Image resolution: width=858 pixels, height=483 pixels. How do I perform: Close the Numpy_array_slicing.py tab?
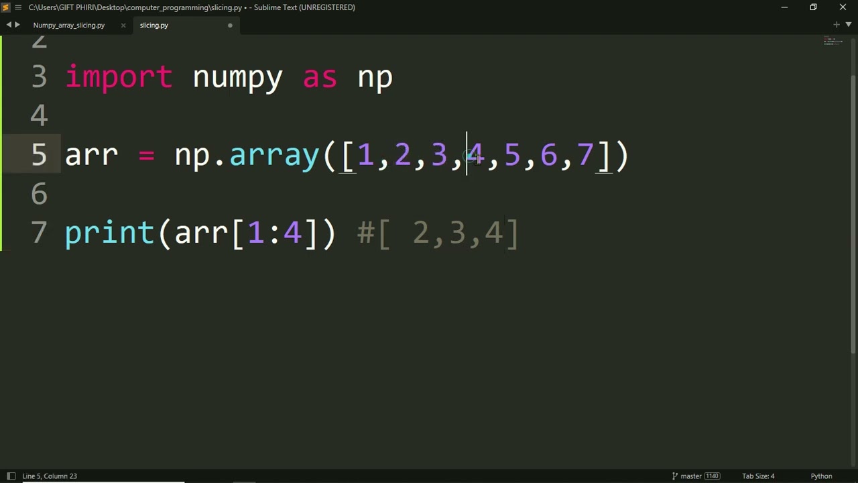123,25
